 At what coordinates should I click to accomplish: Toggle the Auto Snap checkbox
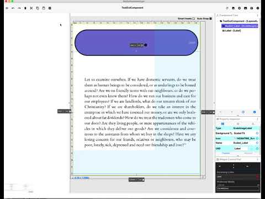coord(211,19)
